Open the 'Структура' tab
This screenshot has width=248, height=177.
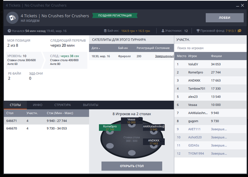[62, 105]
